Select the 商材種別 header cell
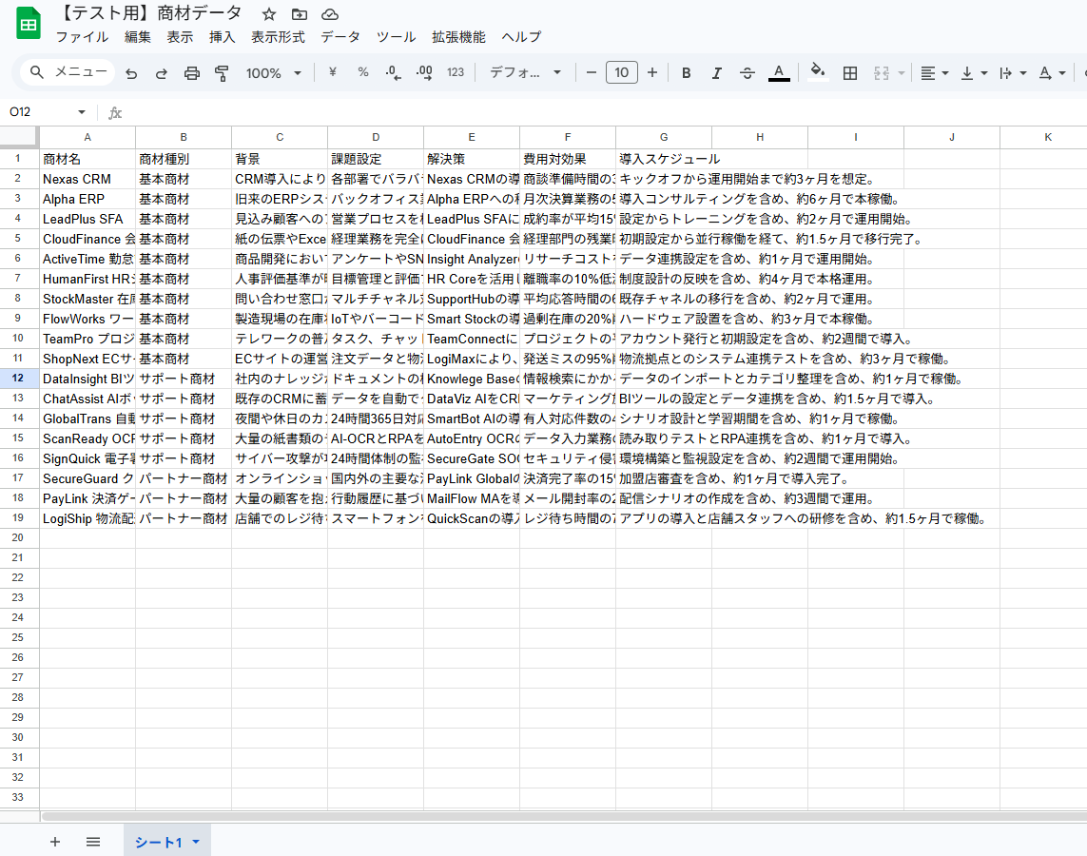Image resolution: width=1087 pixels, height=856 pixels. click(x=183, y=159)
